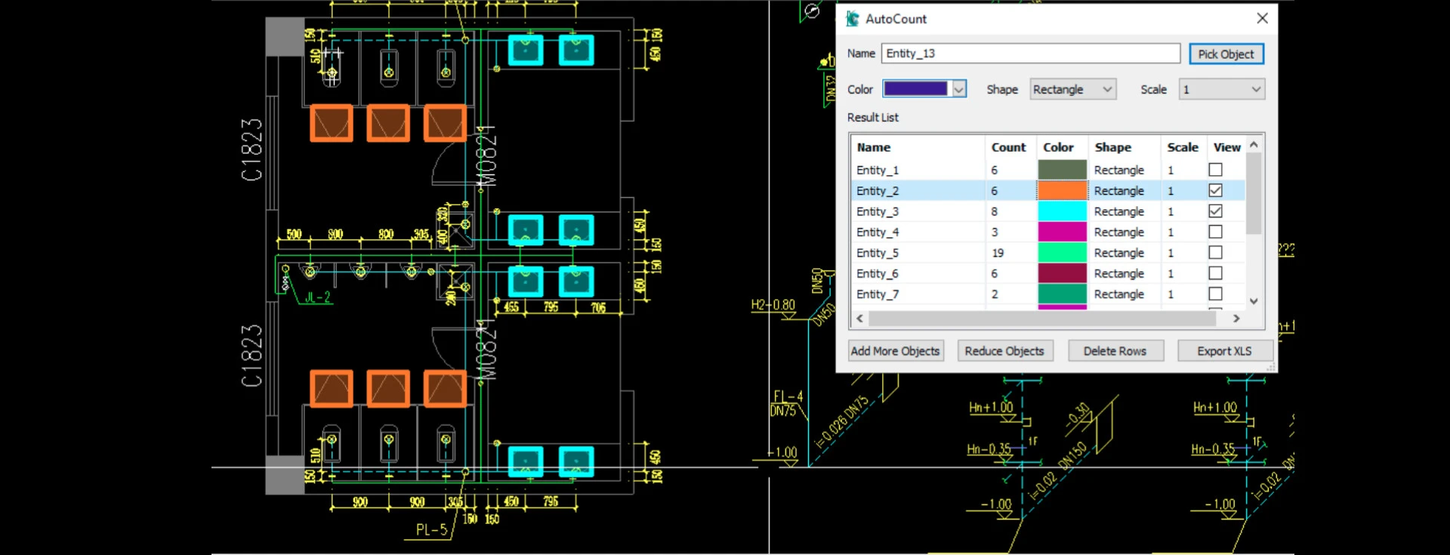Image resolution: width=1450 pixels, height=555 pixels.
Task: Click the Name column header
Action: [x=874, y=147]
